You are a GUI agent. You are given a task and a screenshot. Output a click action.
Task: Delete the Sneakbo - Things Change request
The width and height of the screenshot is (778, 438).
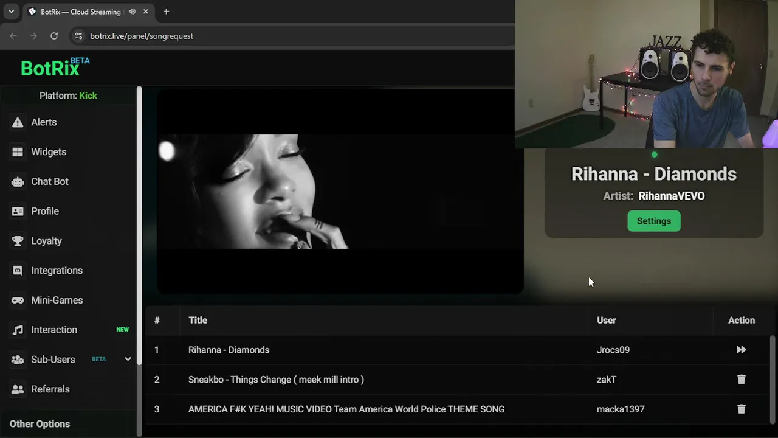click(x=741, y=380)
